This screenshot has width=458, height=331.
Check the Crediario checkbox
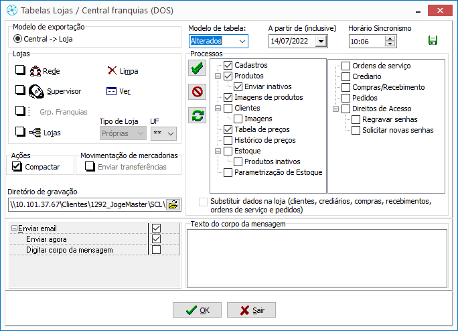tap(346, 76)
